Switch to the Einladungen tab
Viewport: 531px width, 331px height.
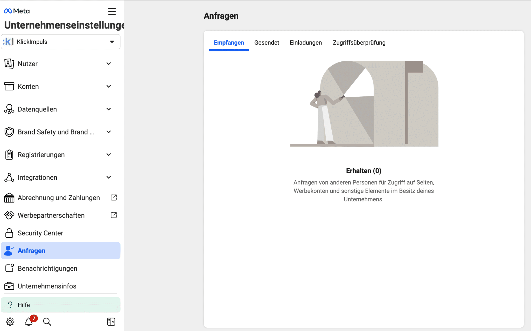(x=306, y=43)
